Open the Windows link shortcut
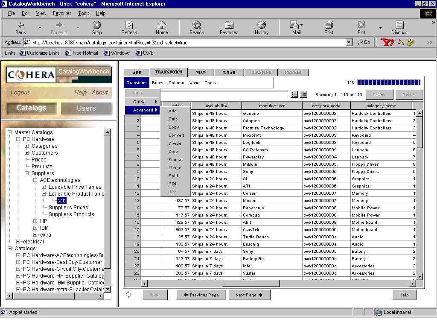 [117, 53]
